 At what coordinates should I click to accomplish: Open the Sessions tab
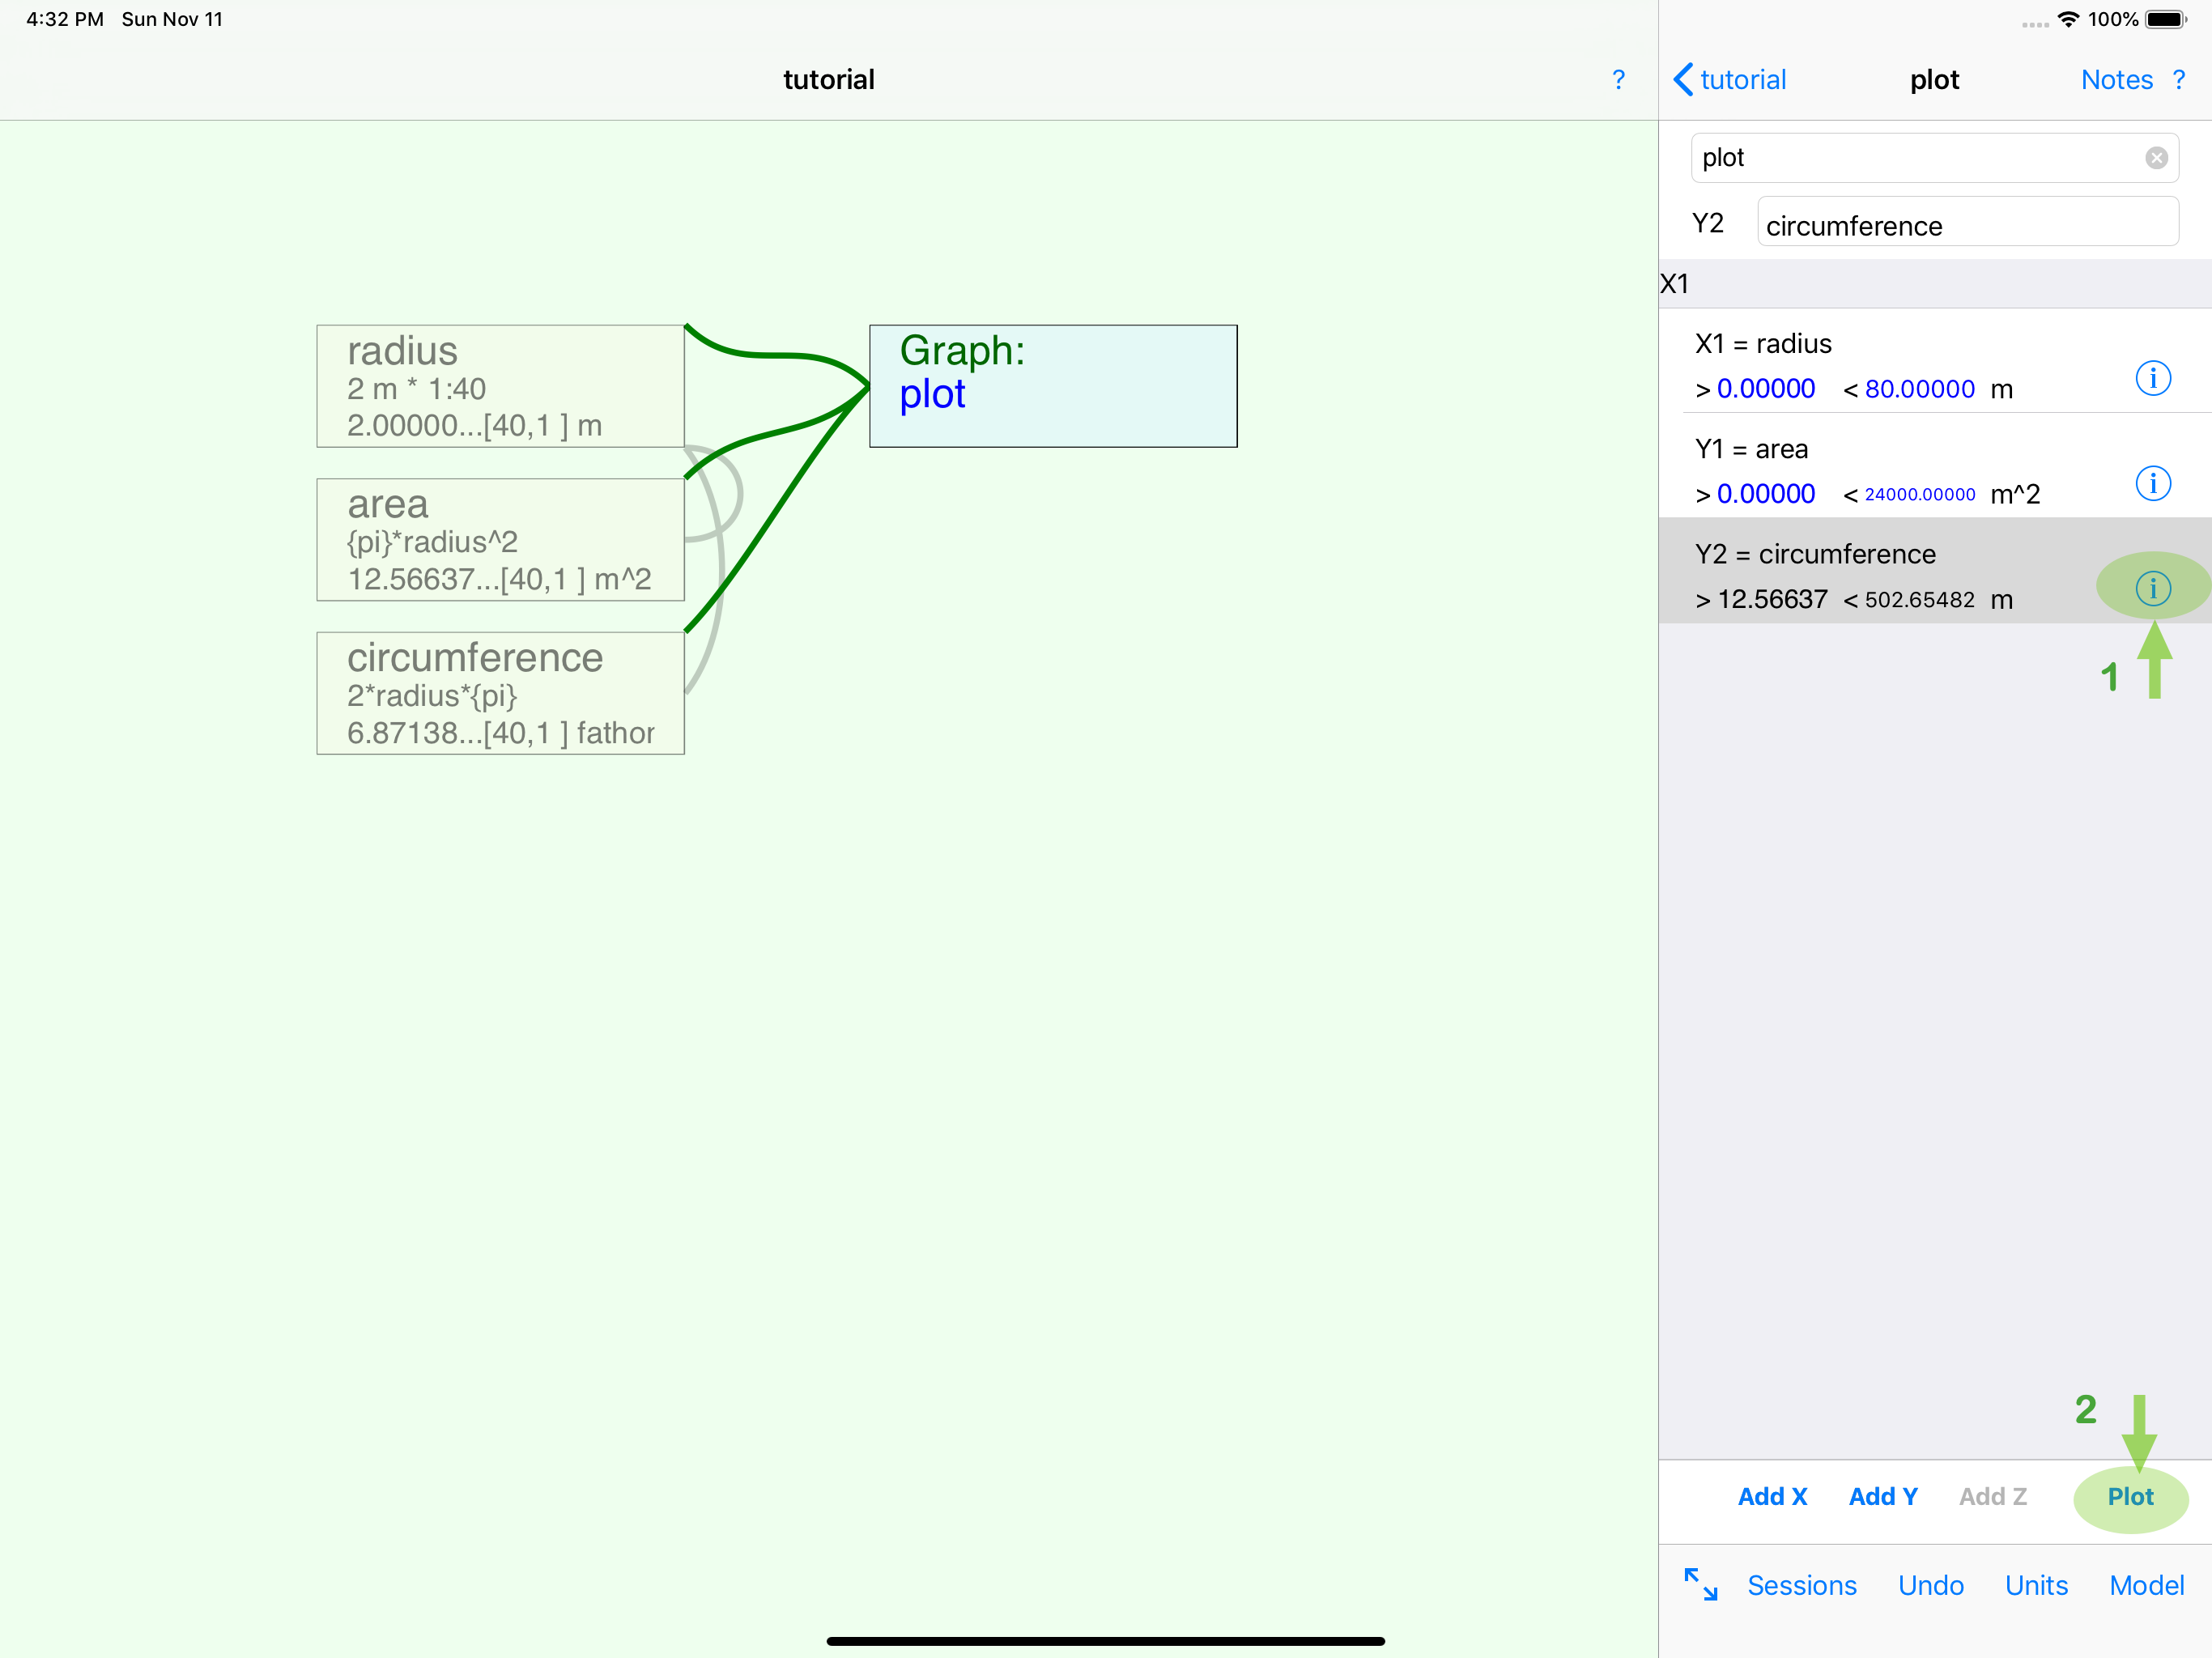click(1801, 1585)
